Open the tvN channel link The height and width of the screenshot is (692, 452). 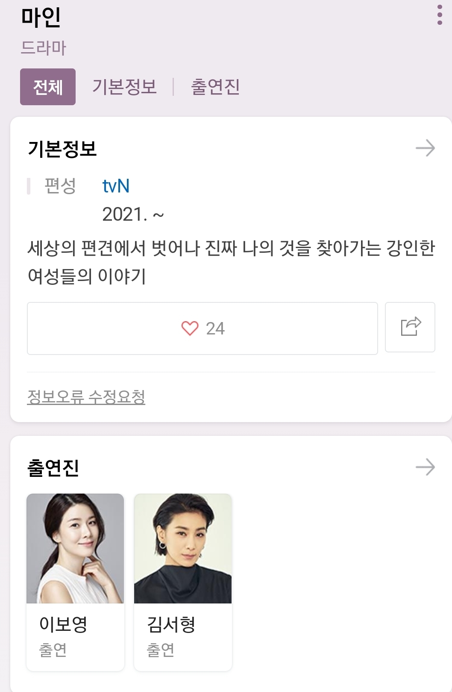point(116,186)
